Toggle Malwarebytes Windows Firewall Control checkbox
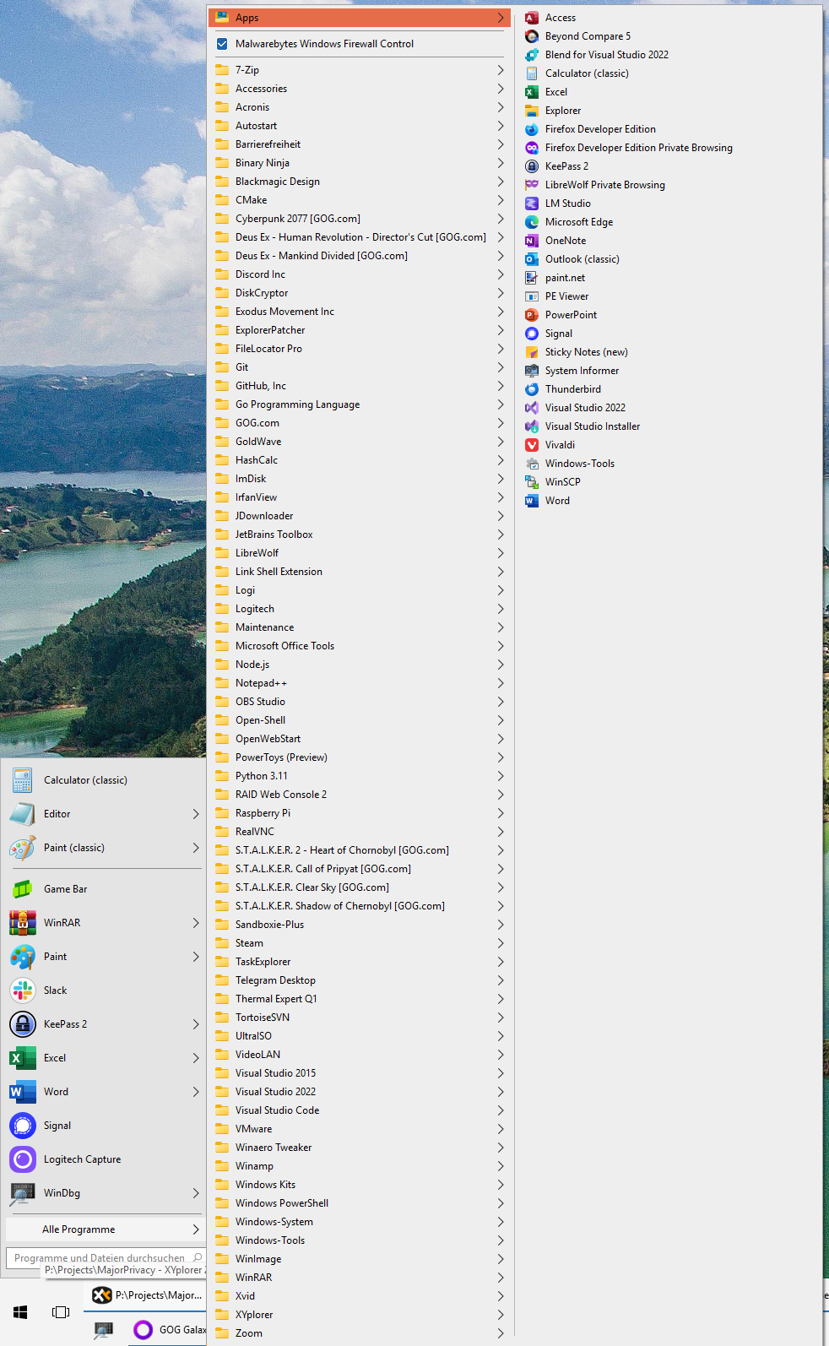The image size is (829, 1346). (222, 44)
